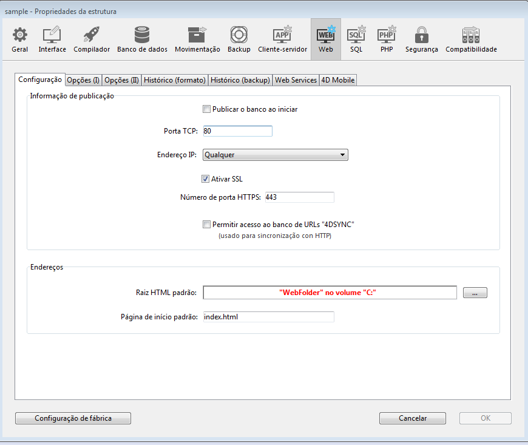Uncheck the Ativar SSL checkbox
This screenshot has width=528, height=445.
[x=207, y=179]
